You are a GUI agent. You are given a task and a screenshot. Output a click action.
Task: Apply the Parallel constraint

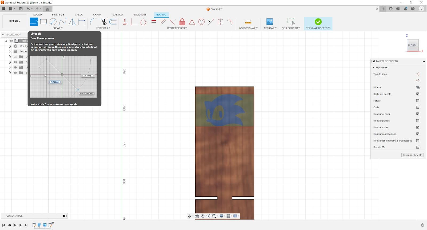coord(163,22)
